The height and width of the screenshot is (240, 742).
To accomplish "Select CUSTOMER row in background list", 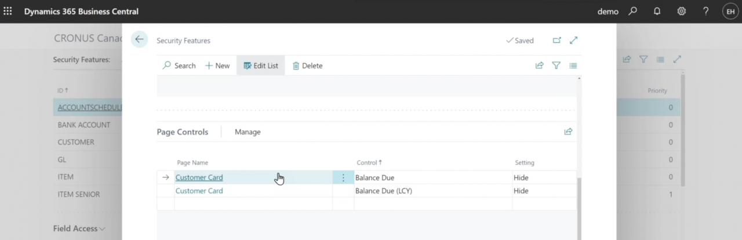I will click(76, 142).
